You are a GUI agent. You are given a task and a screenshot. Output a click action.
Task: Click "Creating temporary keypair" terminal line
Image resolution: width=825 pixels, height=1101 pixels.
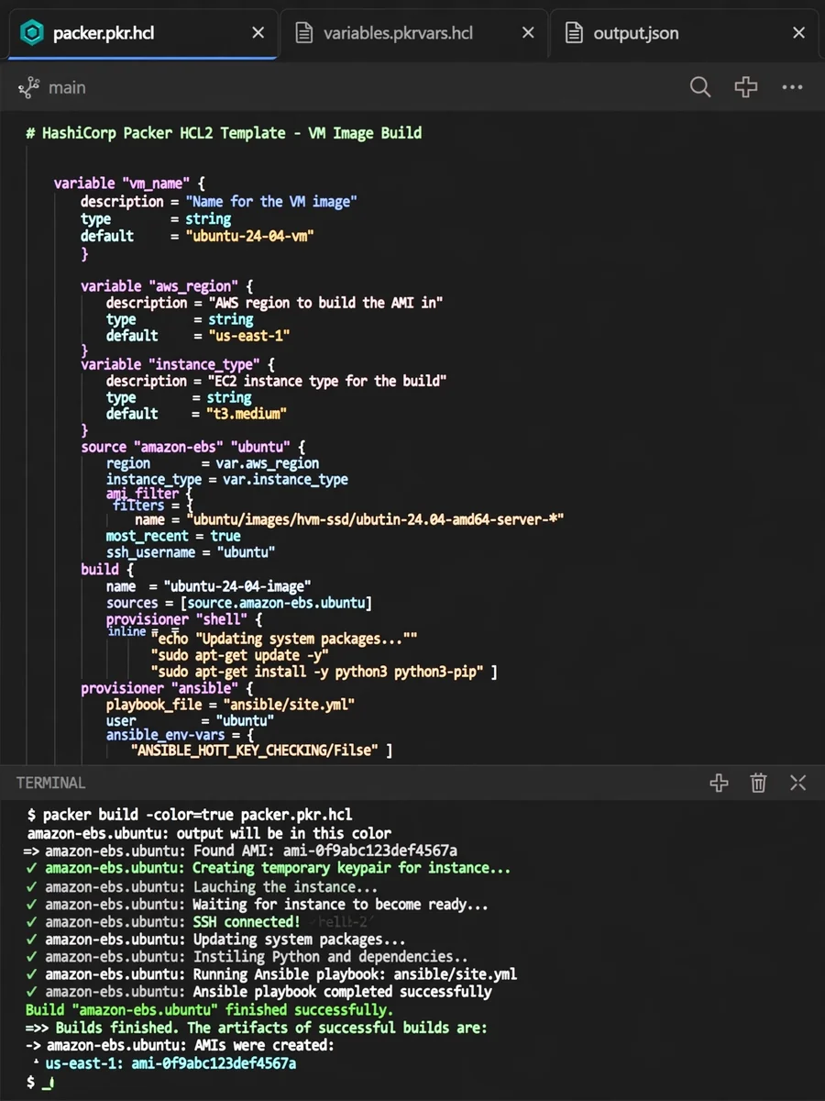[x=268, y=868]
